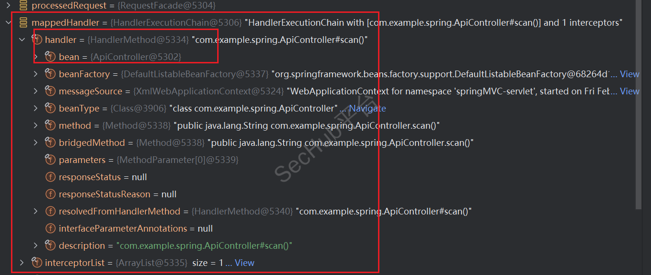
Task: Expand the bean node
Action: tap(35, 57)
